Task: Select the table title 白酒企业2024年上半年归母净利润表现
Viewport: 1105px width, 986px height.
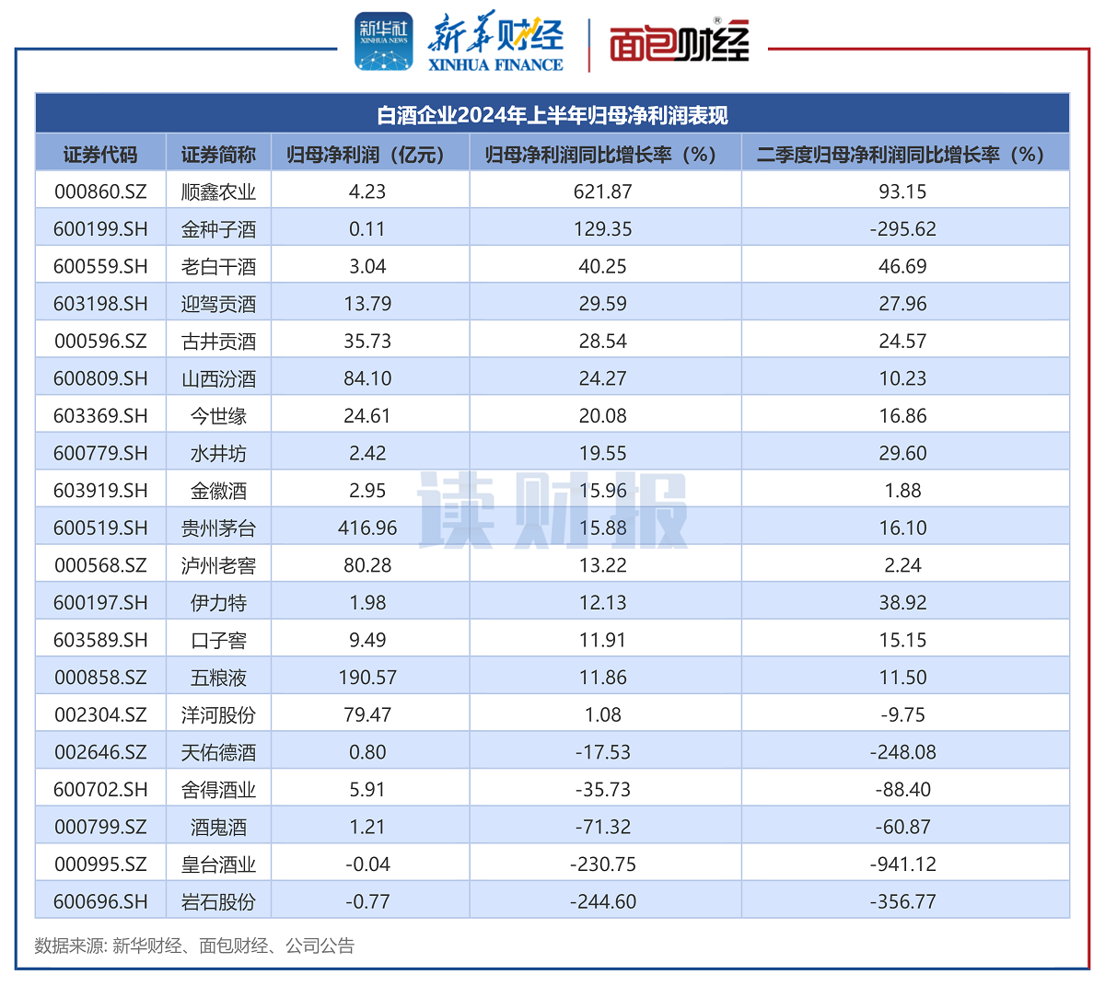Action: coord(552,115)
